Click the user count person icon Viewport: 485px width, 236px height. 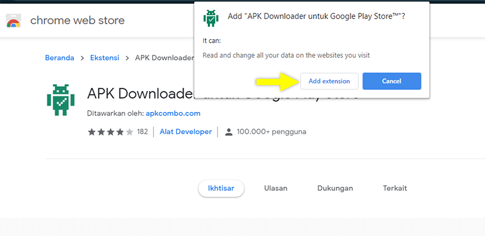click(x=229, y=132)
